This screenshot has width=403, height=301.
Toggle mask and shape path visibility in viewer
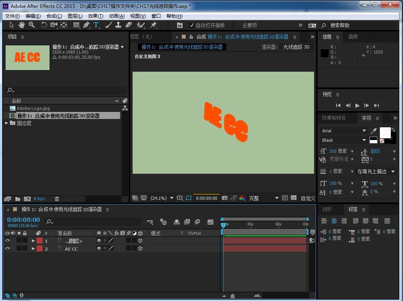tap(189, 198)
